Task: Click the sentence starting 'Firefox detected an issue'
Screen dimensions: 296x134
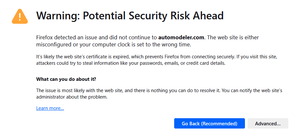Action: click(120, 37)
